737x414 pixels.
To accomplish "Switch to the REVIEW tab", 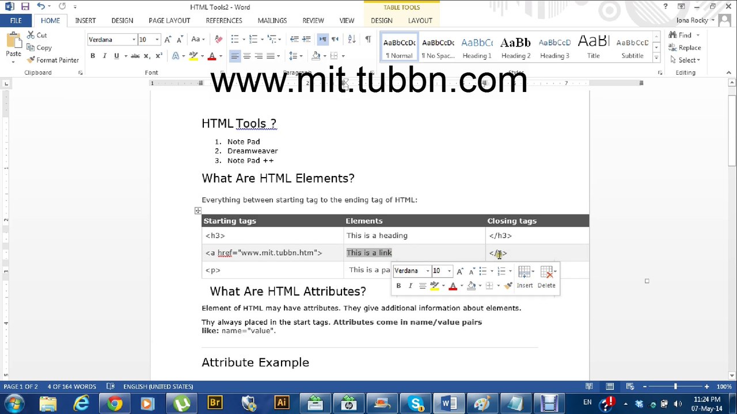I will tap(313, 20).
